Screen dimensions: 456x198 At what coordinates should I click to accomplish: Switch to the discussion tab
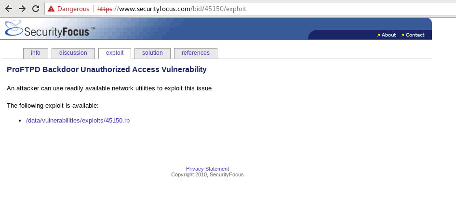point(73,53)
